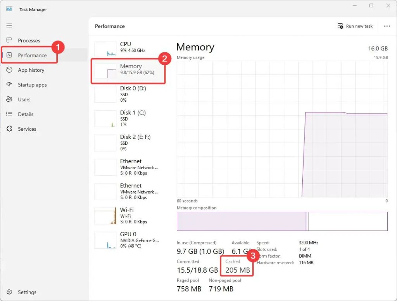Click the App history clock icon
397x301 pixels.
[9, 70]
